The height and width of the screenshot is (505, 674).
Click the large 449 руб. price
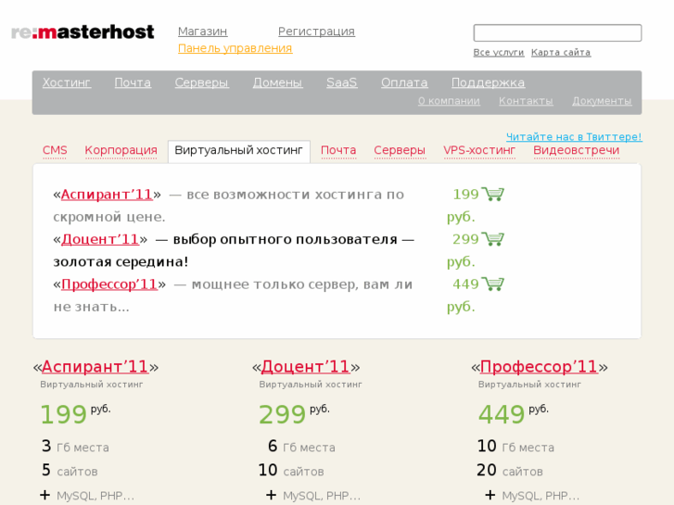514,414
